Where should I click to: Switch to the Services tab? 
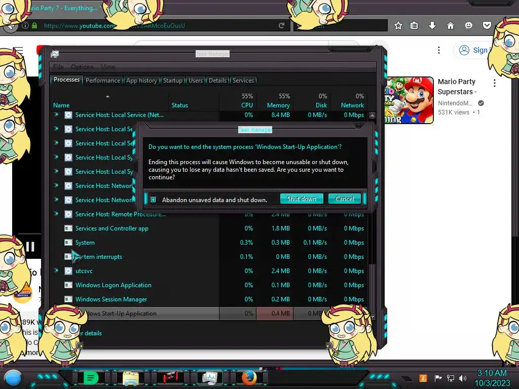(x=243, y=81)
